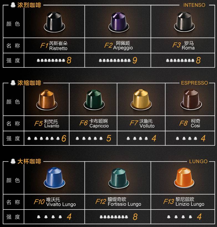Click Fortissio Lungo's intensity rating of 8

click(x=135, y=217)
